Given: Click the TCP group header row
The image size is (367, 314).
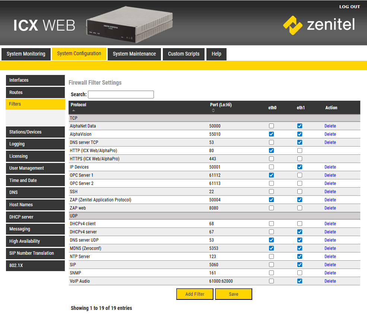Looking at the screenshot, I should click(214, 118).
